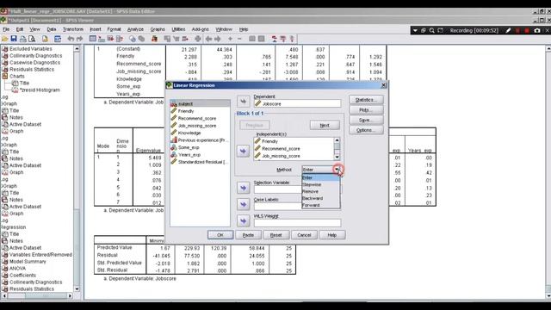Click the Demote right-arrow outline icon

click(x=217, y=39)
